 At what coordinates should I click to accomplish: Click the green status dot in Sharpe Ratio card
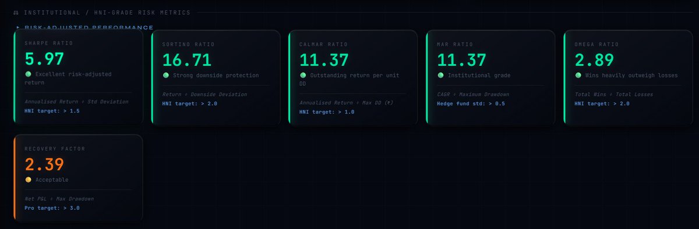[x=28, y=74]
